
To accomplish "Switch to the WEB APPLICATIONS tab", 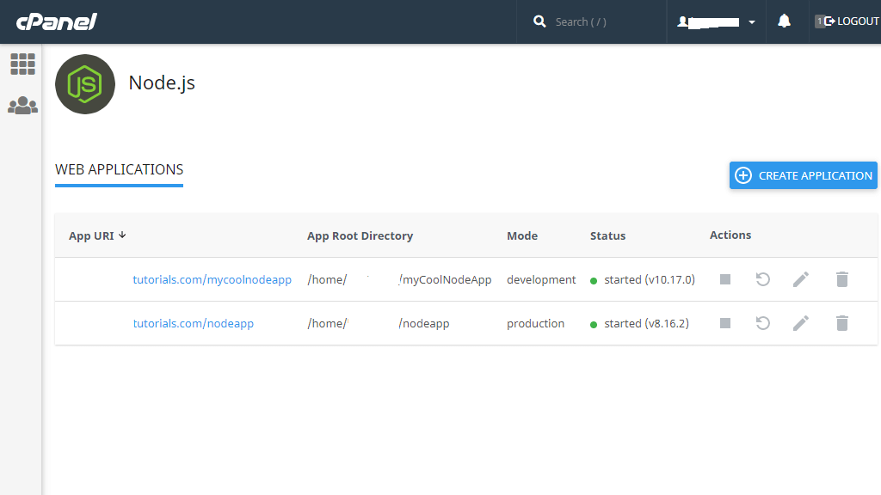I will pos(119,169).
